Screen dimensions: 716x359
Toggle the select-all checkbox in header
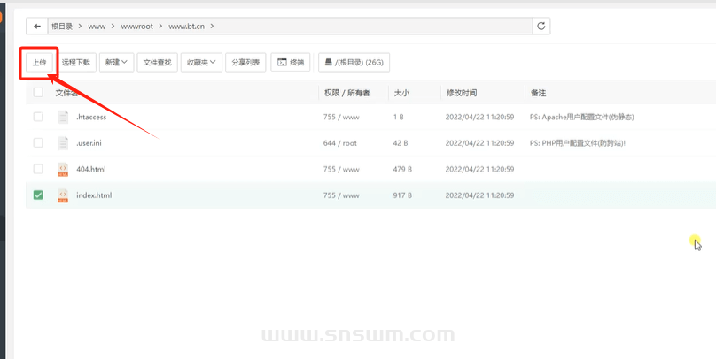coord(38,93)
